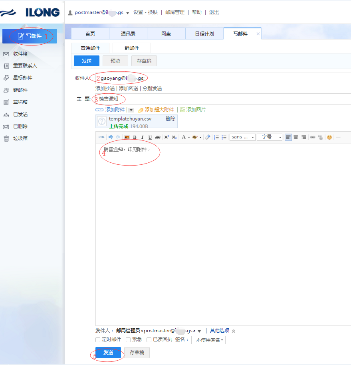
Task: Open the 不使用签名 signature dropdown
Action: point(208,340)
